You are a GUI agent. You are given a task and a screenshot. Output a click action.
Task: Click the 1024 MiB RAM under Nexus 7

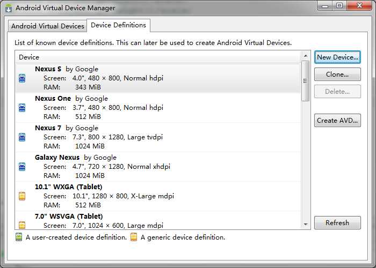click(90, 146)
